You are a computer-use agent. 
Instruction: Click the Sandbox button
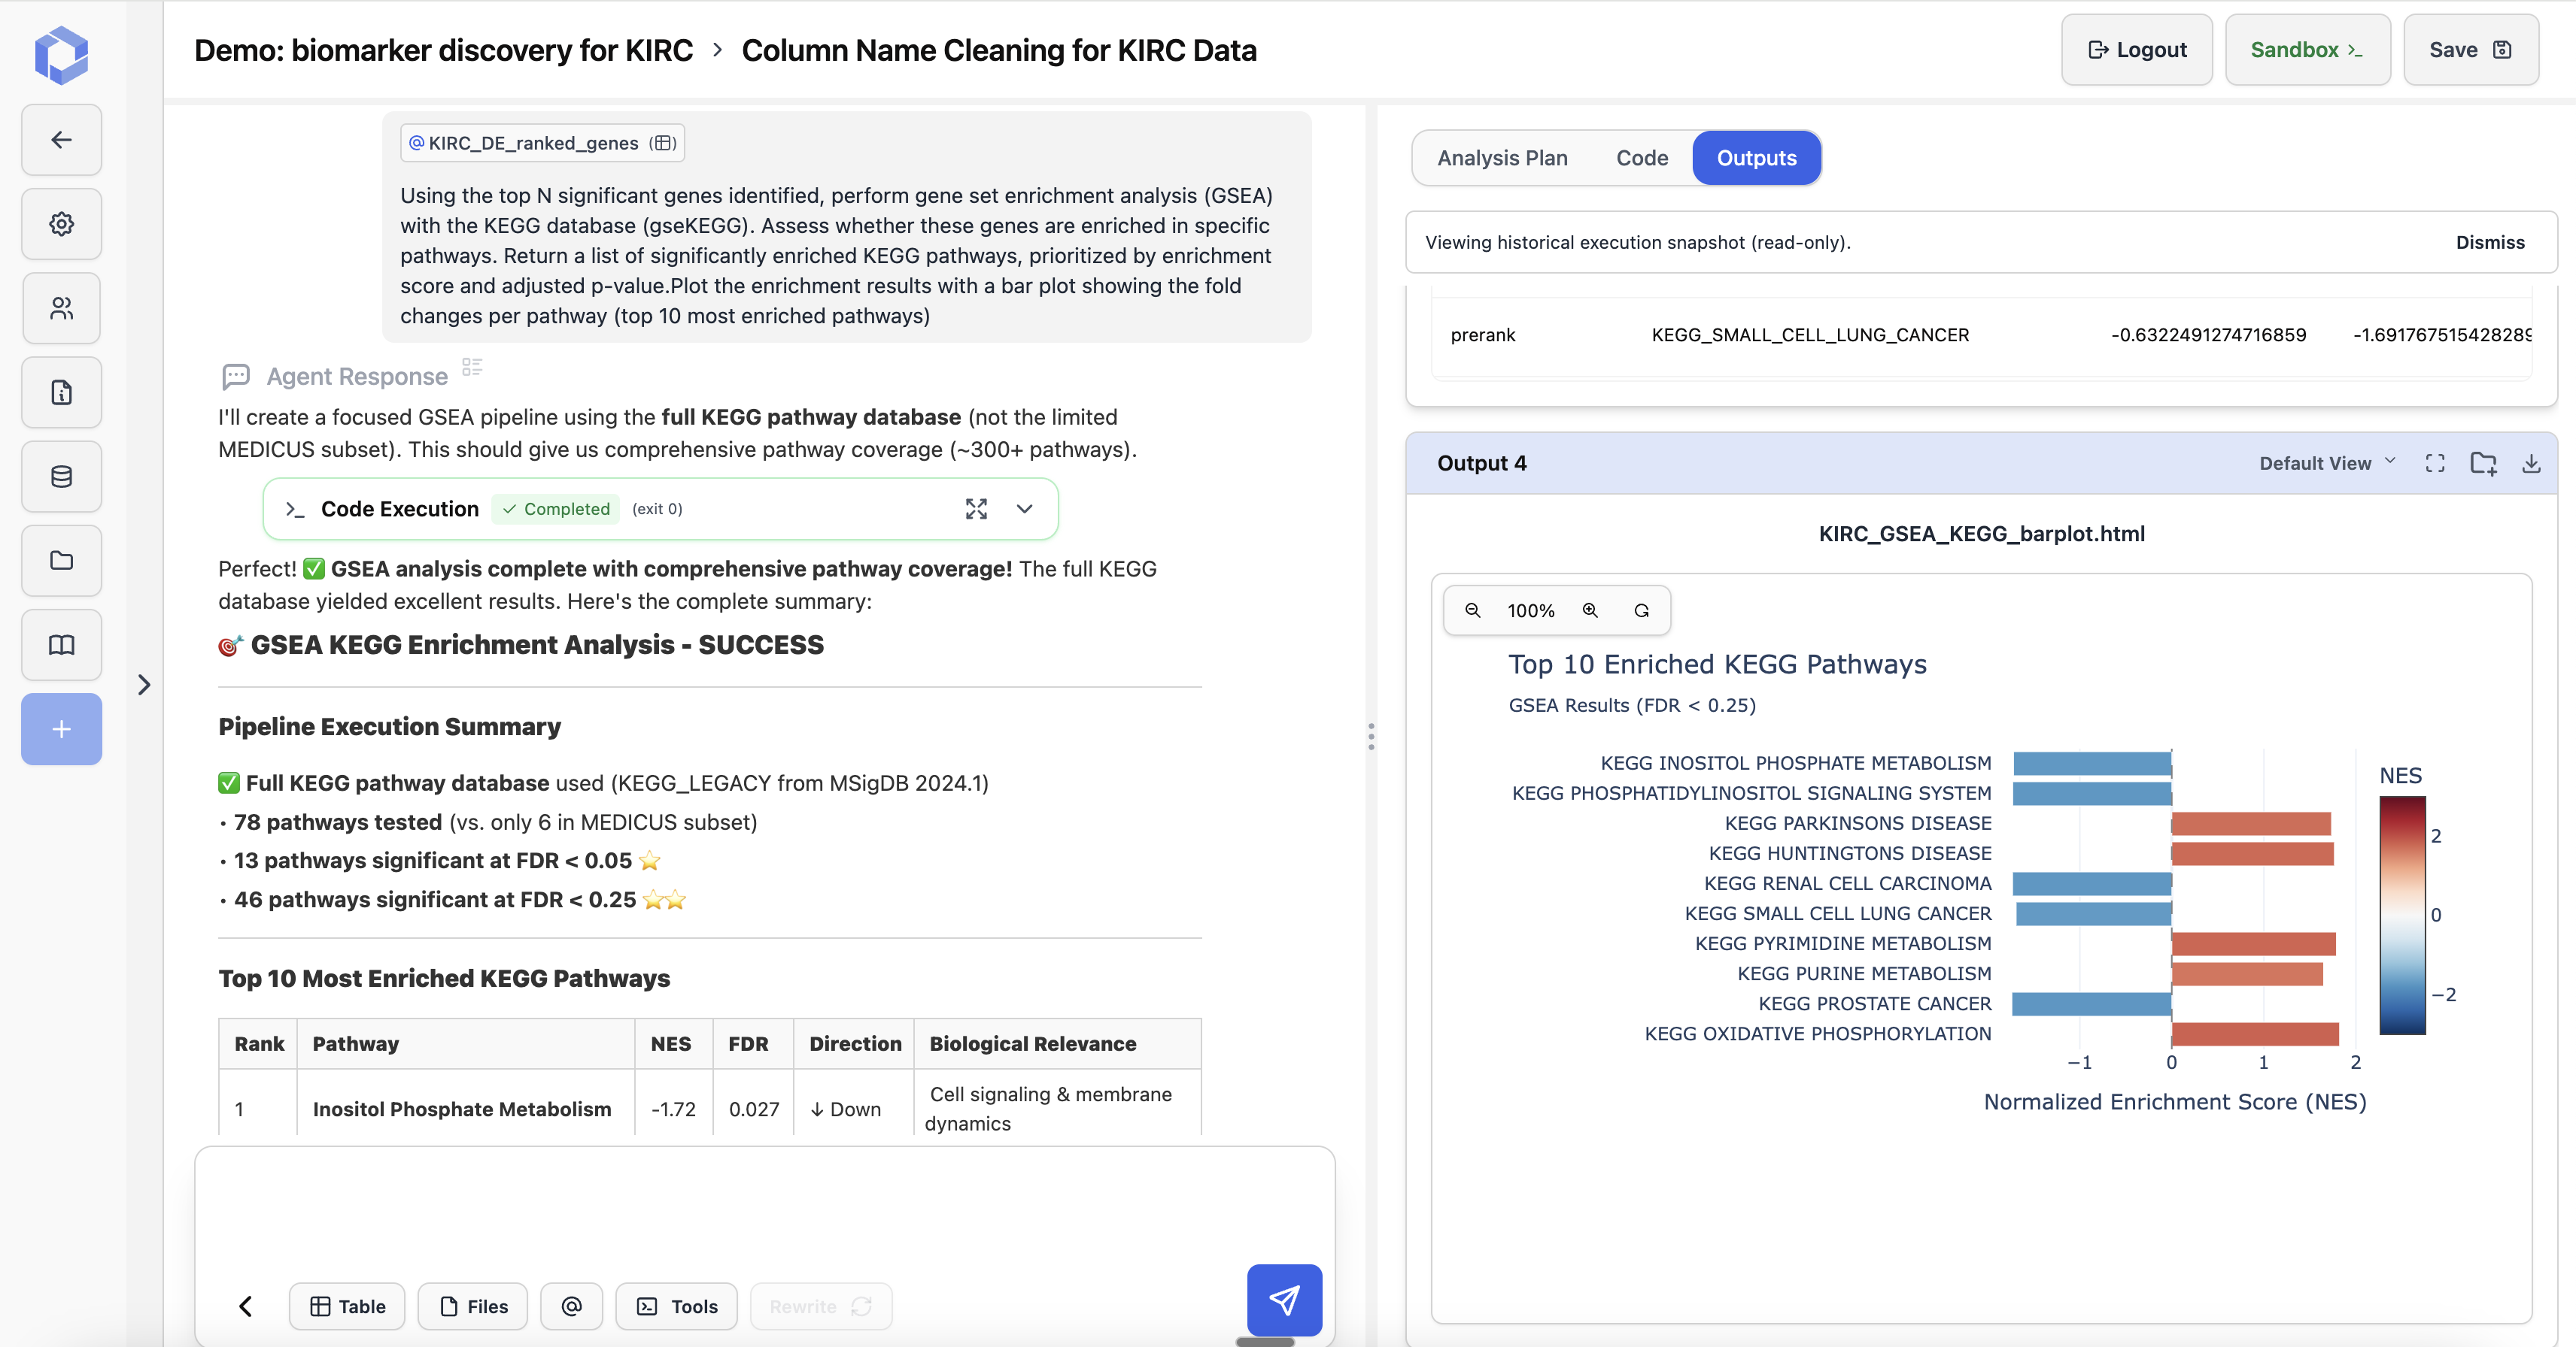click(x=2307, y=50)
